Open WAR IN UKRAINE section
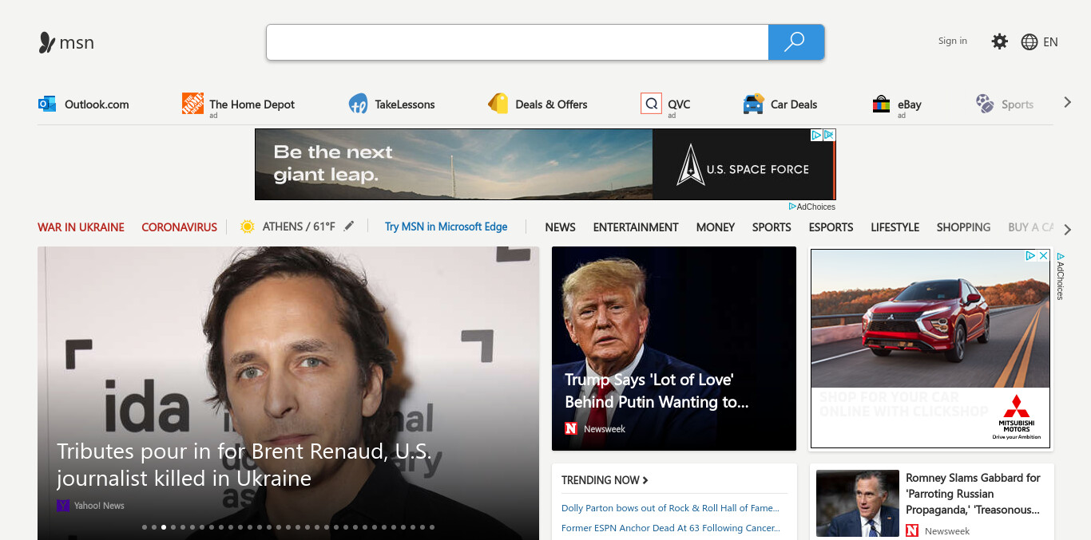 click(x=81, y=227)
